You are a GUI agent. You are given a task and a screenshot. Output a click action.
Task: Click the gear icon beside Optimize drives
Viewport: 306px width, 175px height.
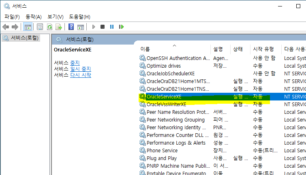coord(142,66)
